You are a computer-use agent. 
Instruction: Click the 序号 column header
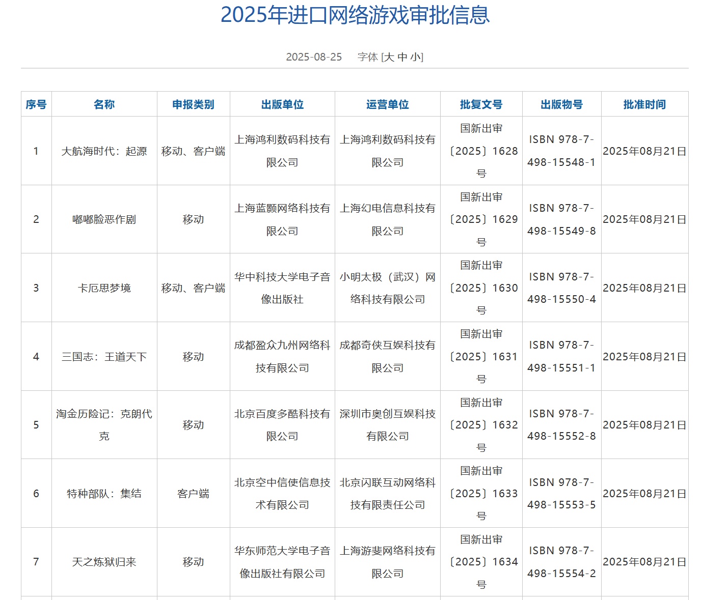tap(36, 104)
